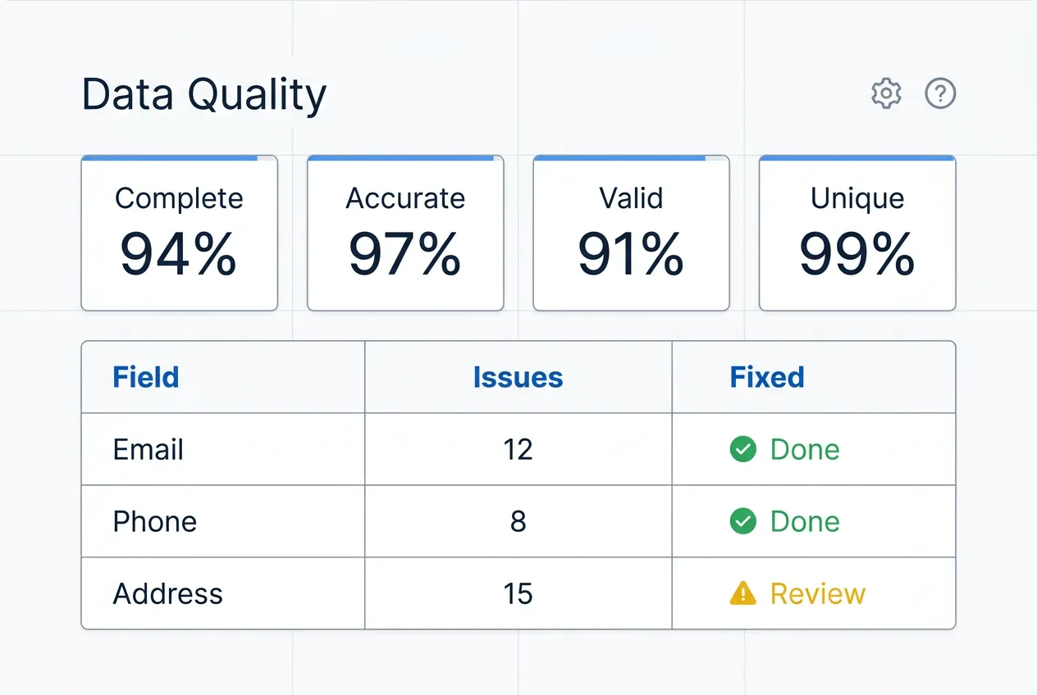Click the Done status for Email

(805, 449)
